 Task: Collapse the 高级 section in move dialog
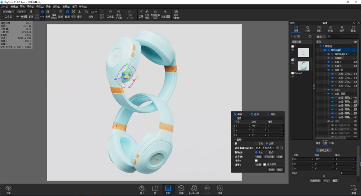coord(235,139)
